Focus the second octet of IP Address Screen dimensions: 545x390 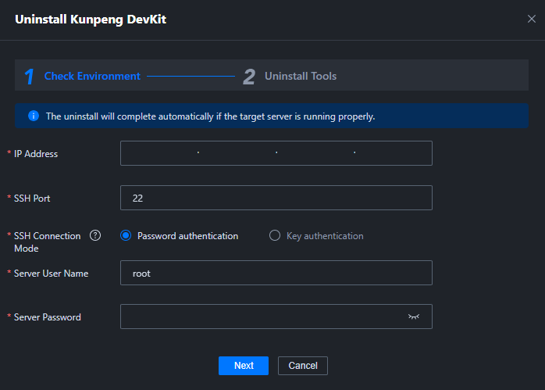tap(237, 153)
